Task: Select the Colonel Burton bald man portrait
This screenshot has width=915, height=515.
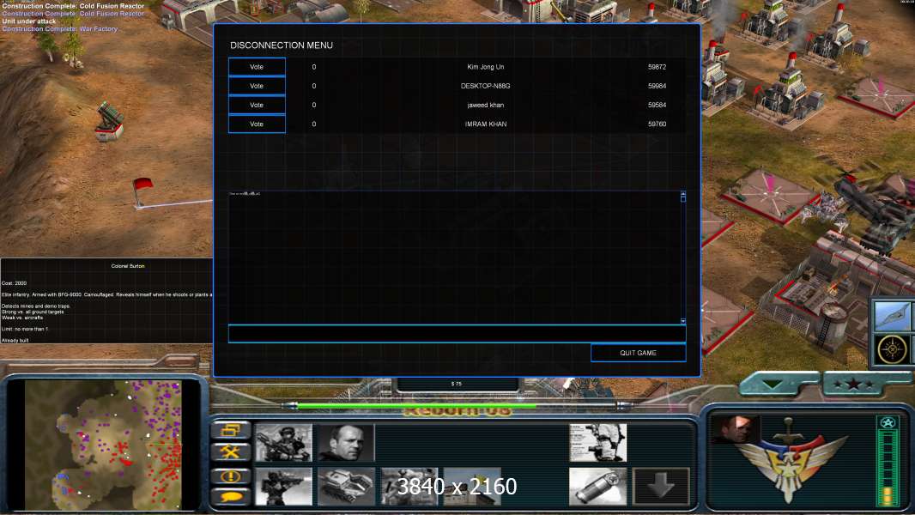Action: [x=346, y=443]
